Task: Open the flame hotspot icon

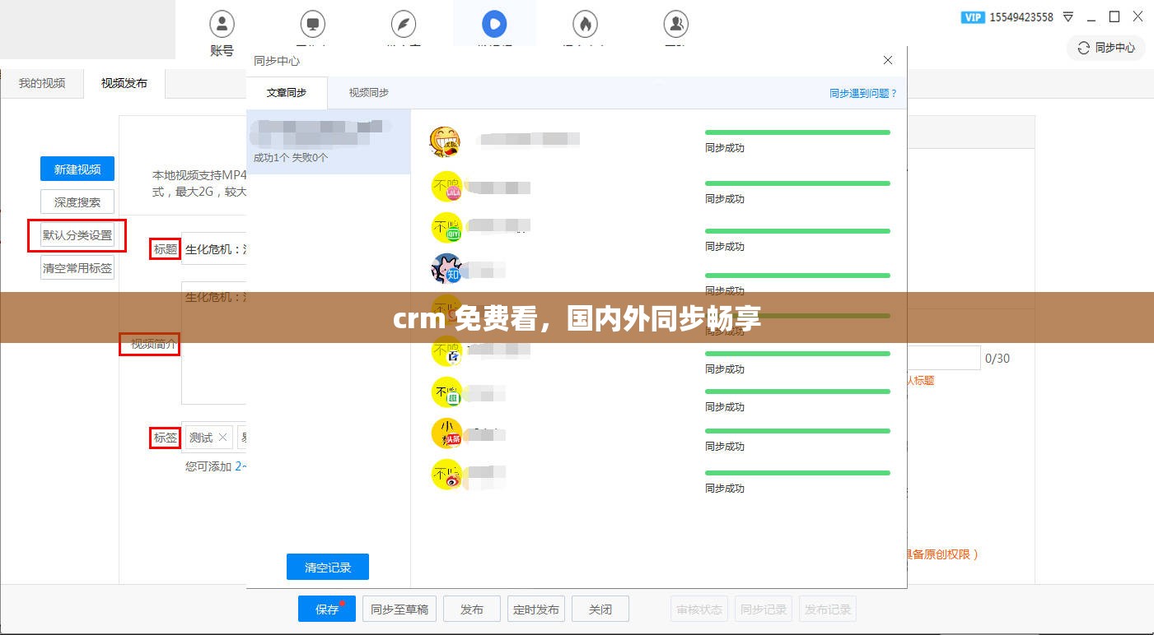Action: (x=584, y=24)
